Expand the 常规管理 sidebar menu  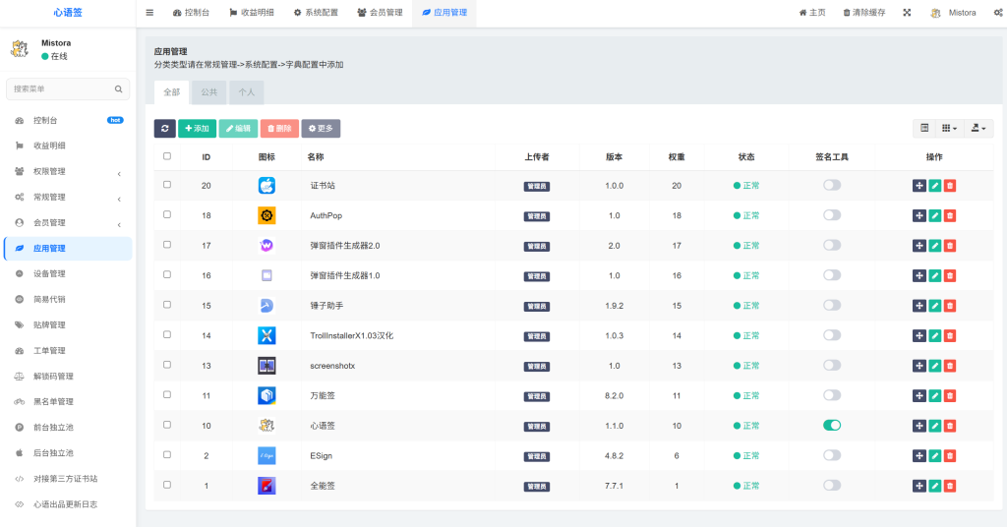click(x=68, y=197)
